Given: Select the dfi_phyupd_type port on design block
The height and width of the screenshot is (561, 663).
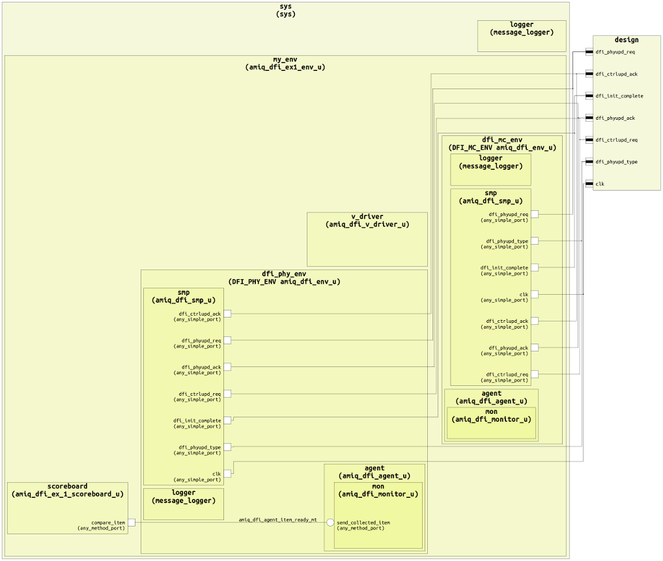Looking at the screenshot, I should [591, 162].
